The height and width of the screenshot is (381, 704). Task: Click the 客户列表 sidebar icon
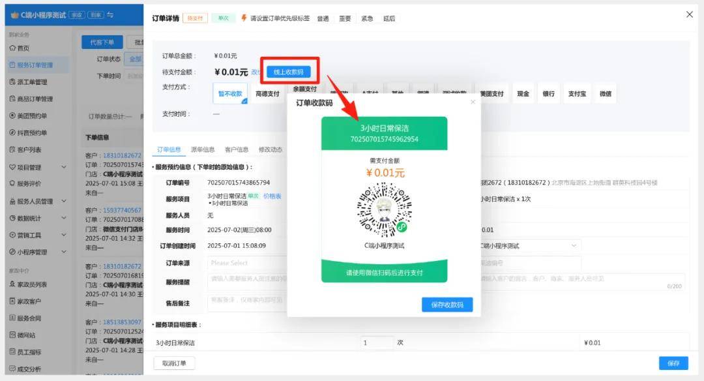12,150
